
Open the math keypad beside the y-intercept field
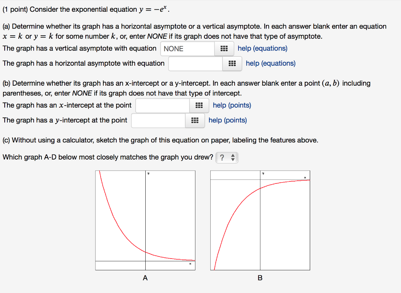tap(195, 120)
